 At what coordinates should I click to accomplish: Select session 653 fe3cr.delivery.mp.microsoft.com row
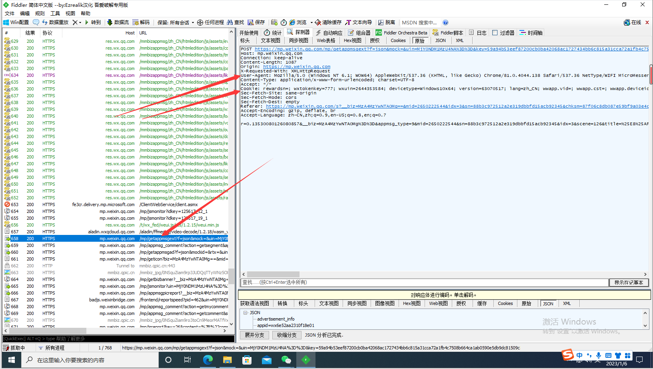[116, 205]
